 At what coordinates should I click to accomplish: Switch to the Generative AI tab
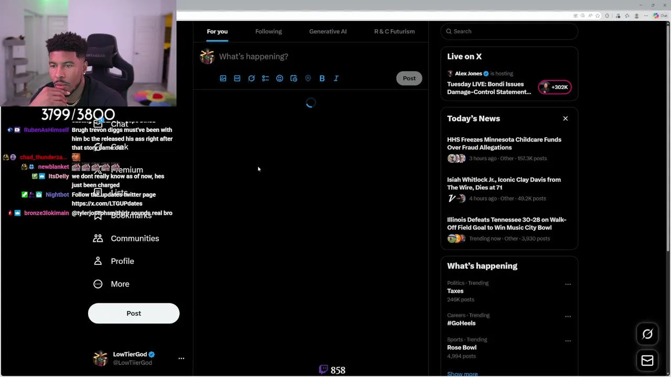pyautogui.click(x=328, y=31)
